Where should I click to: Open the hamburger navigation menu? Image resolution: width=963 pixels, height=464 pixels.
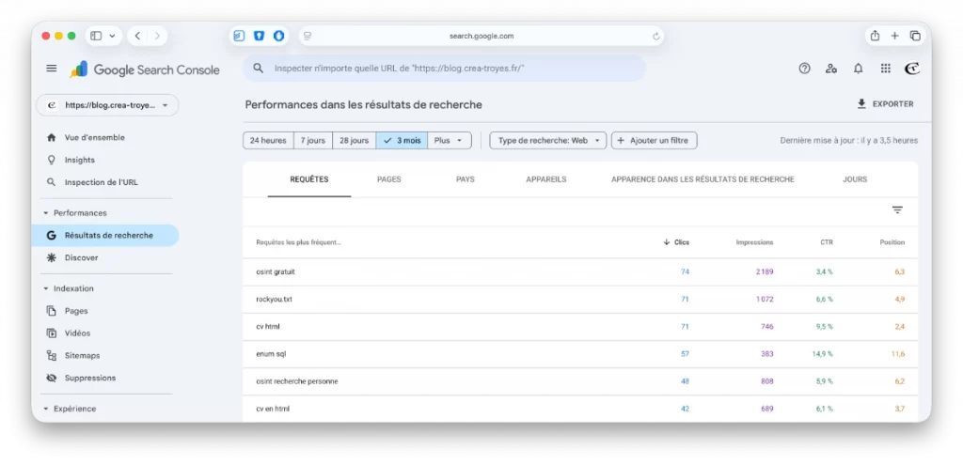52,69
